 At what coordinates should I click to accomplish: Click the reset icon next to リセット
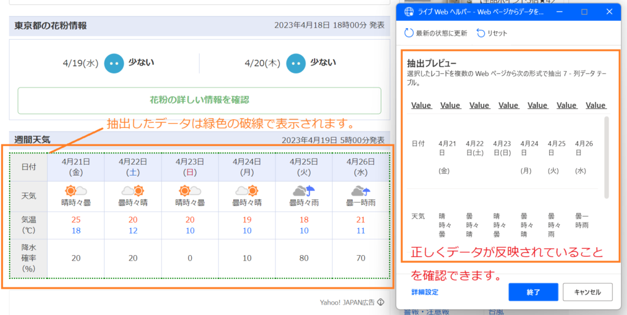coord(481,33)
